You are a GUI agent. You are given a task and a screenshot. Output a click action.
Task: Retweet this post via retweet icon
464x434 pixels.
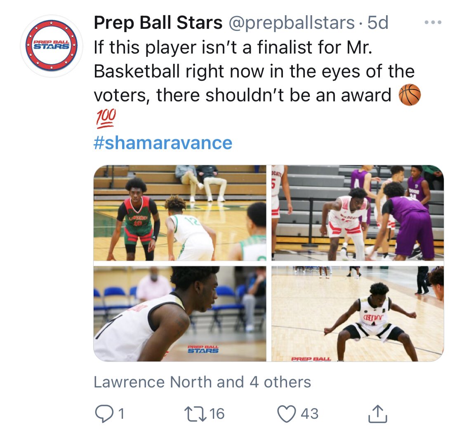(195, 414)
